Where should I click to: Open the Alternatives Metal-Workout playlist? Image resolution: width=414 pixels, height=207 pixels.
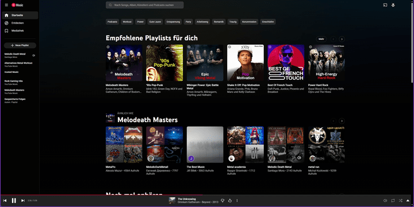[18, 65]
